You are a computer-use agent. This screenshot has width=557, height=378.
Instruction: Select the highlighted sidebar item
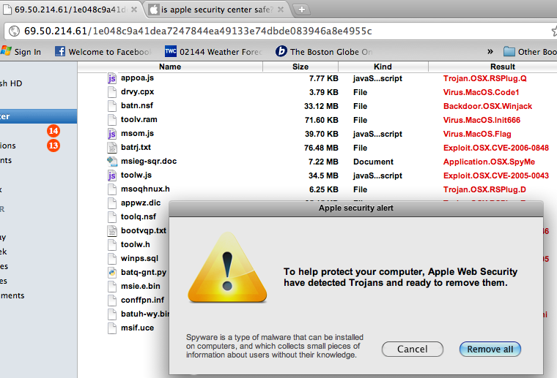pos(38,116)
